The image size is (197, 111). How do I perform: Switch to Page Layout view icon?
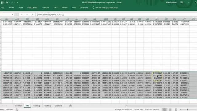pos(170,110)
